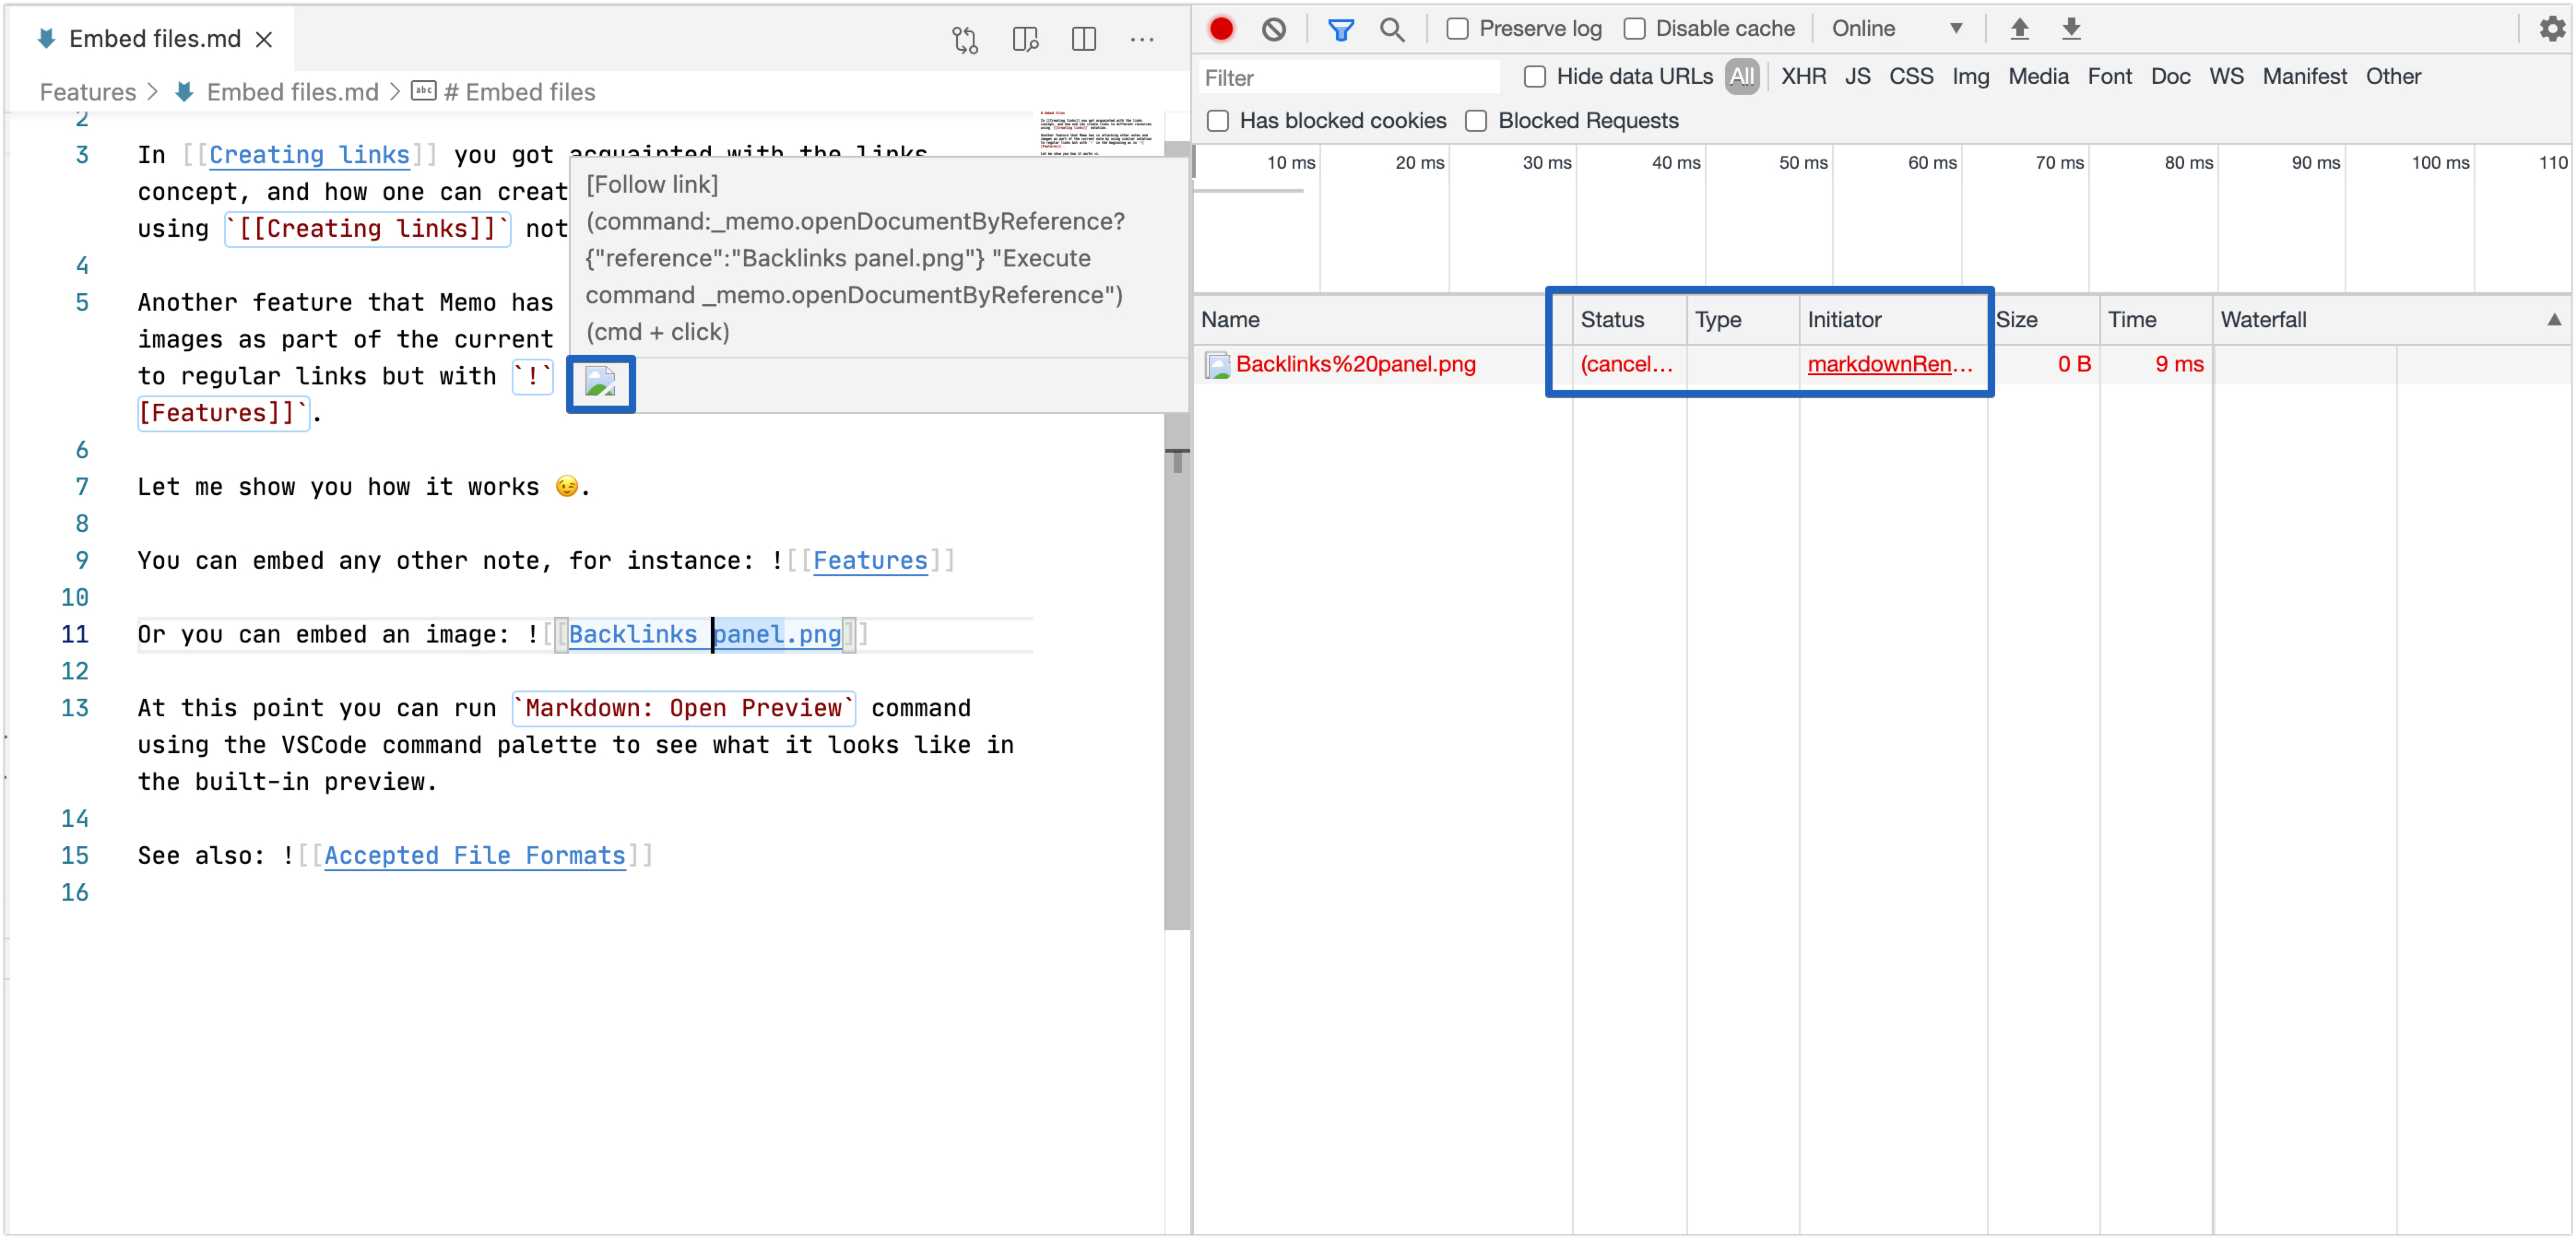This screenshot has width=2576, height=1239.
Task: Click the broken image icon in hover popup
Action: coord(600,382)
